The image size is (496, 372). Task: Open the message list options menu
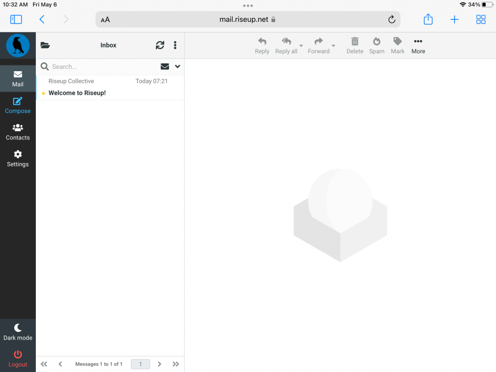175,45
